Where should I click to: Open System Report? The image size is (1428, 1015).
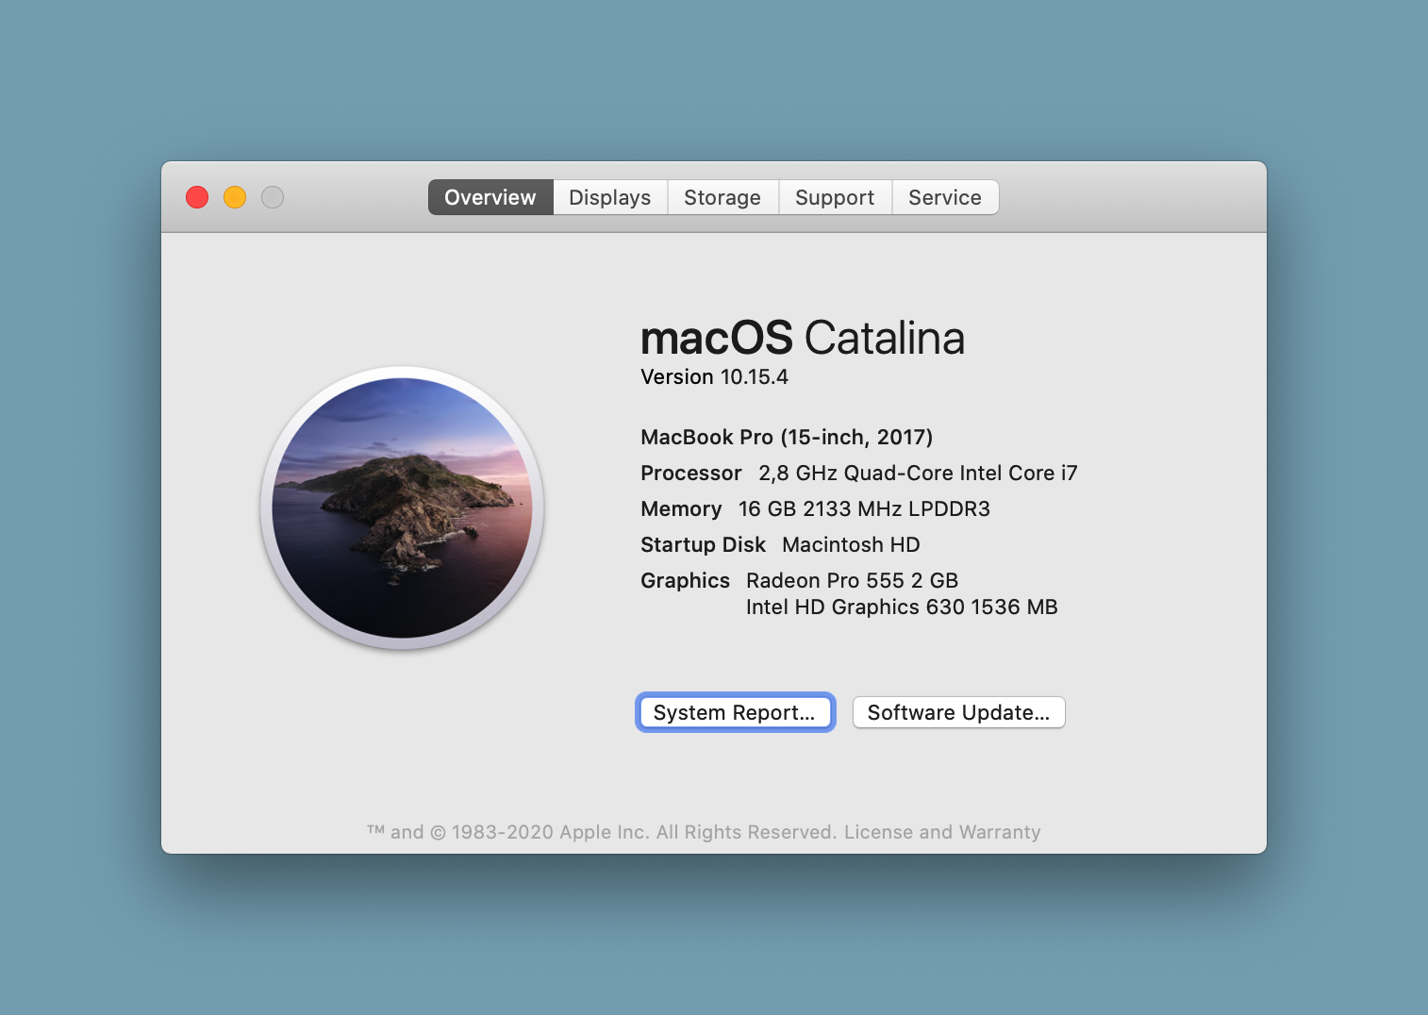tap(735, 712)
